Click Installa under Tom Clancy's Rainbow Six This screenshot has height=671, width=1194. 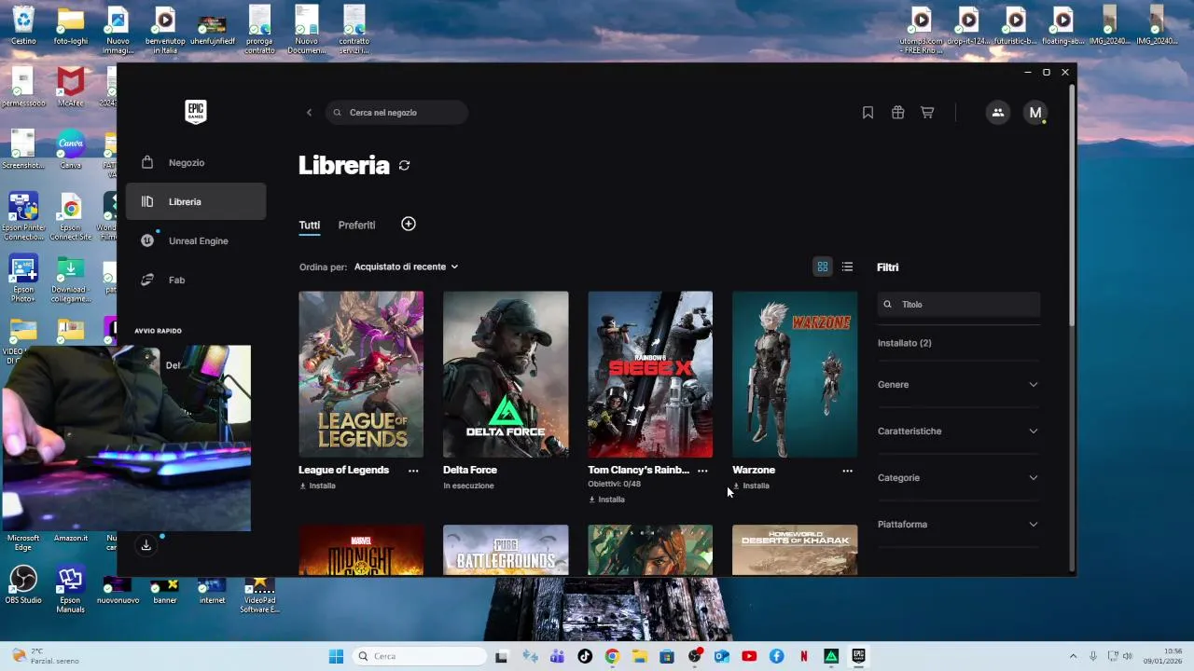pos(606,500)
